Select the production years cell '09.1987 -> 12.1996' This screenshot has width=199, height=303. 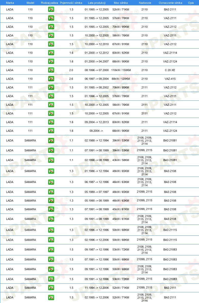(x=97, y=250)
